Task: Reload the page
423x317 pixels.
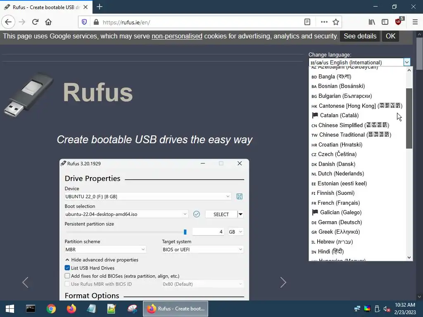Action: 35,22
